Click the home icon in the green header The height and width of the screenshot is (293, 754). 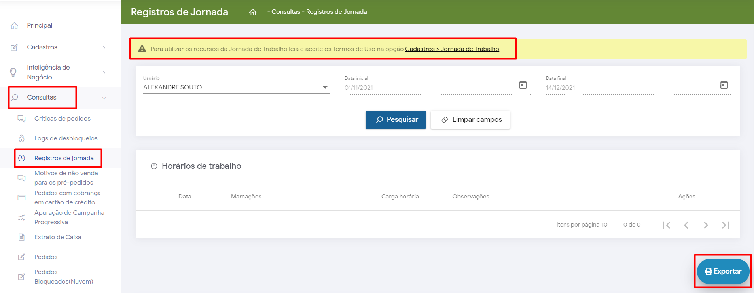pos(253,12)
